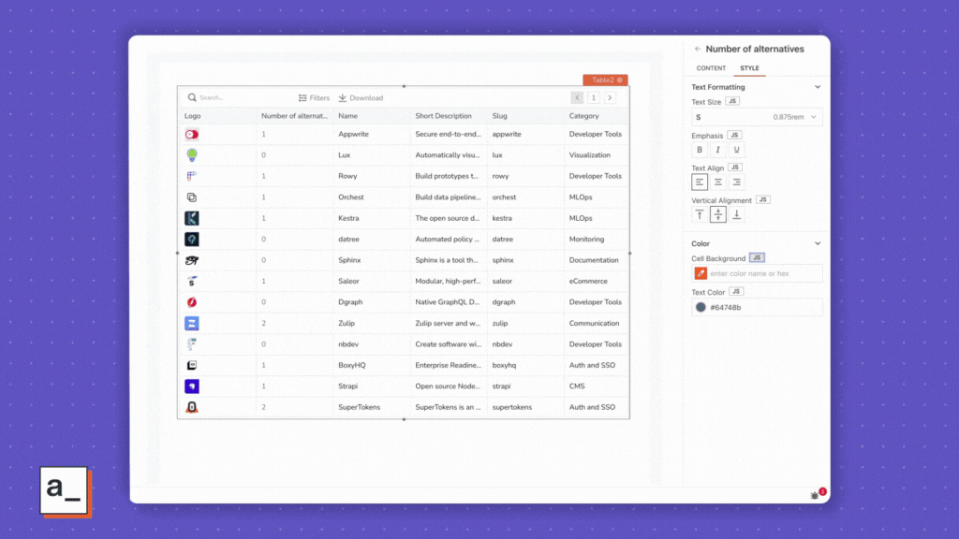The width and height of the screenshot is (959, 539).
Task: Select the Style tab
Action: pyautogui.click(x=750, y=68)
